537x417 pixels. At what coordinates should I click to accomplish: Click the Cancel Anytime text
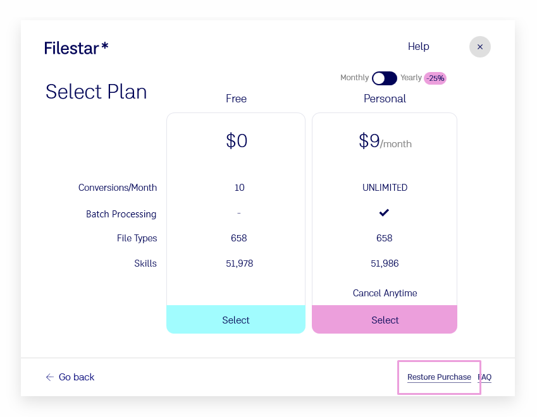[x=385, y=293]
